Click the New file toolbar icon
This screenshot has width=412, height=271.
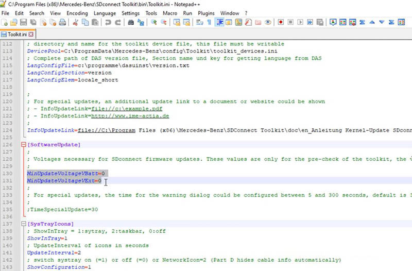click(4, 23)
